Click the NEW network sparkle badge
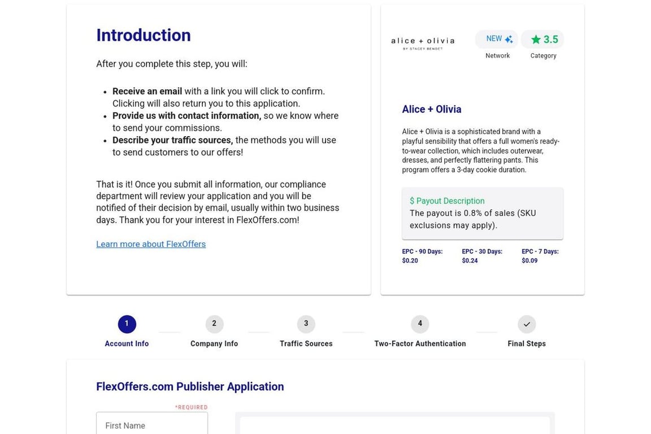Screen dimensions: 651x434 (x=497, y=39)
